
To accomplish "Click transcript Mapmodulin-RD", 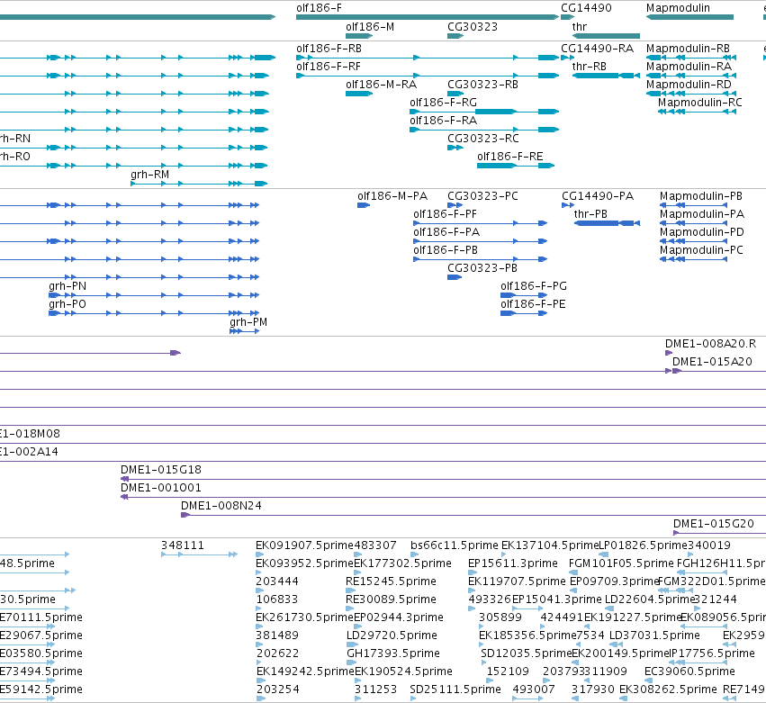I will (689, 85).
